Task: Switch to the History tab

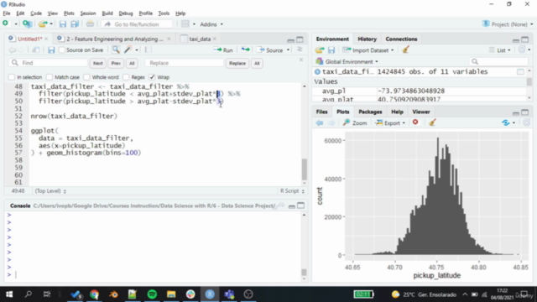Action: [367, 39]
